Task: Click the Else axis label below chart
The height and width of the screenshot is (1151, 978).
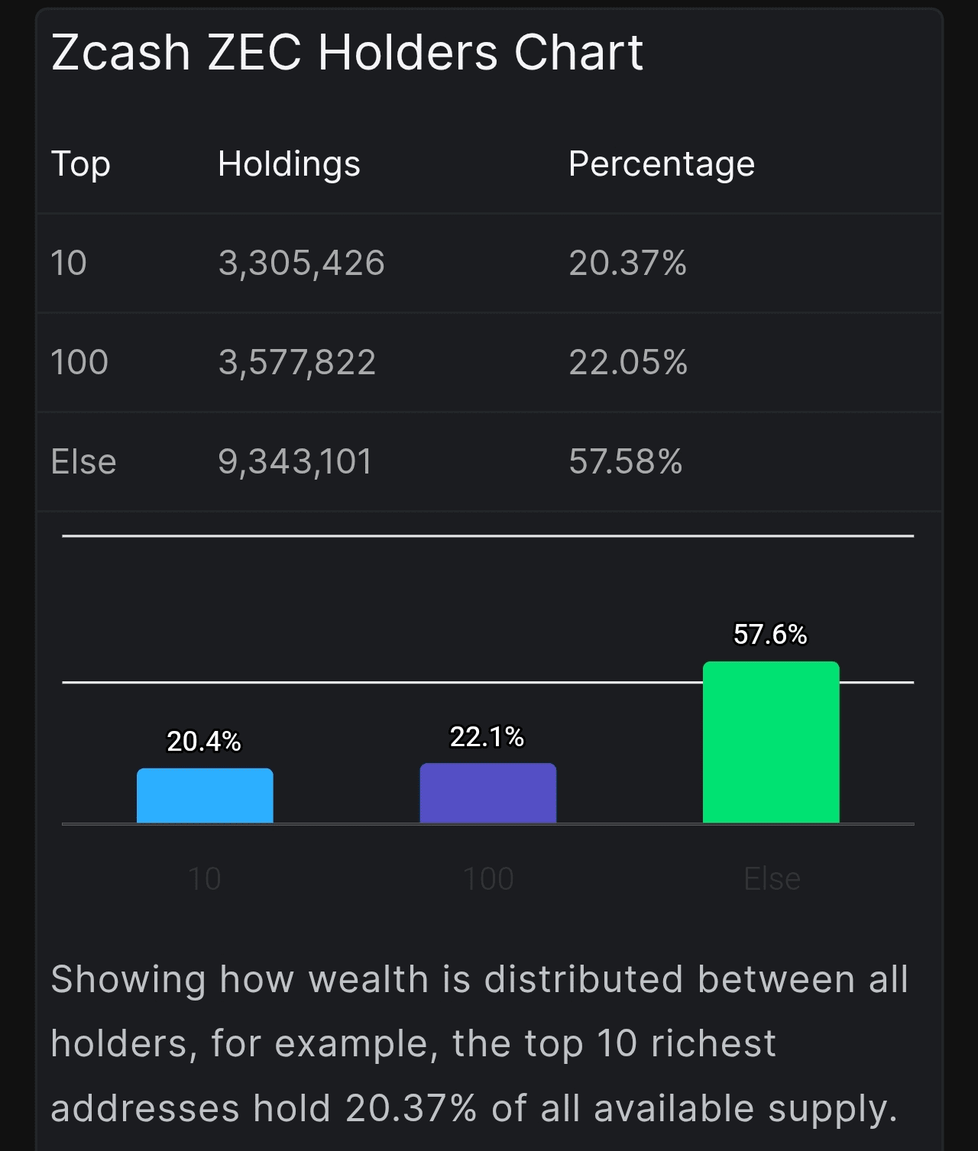Action: point(772,879)
